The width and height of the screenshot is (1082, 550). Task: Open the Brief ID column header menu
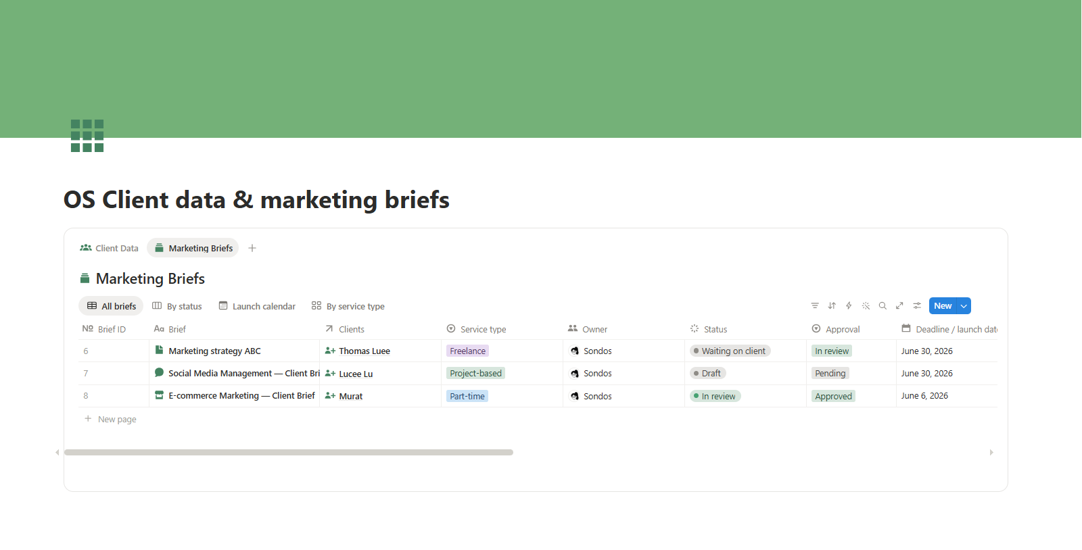pyautogui.click(x=103, y=329)
